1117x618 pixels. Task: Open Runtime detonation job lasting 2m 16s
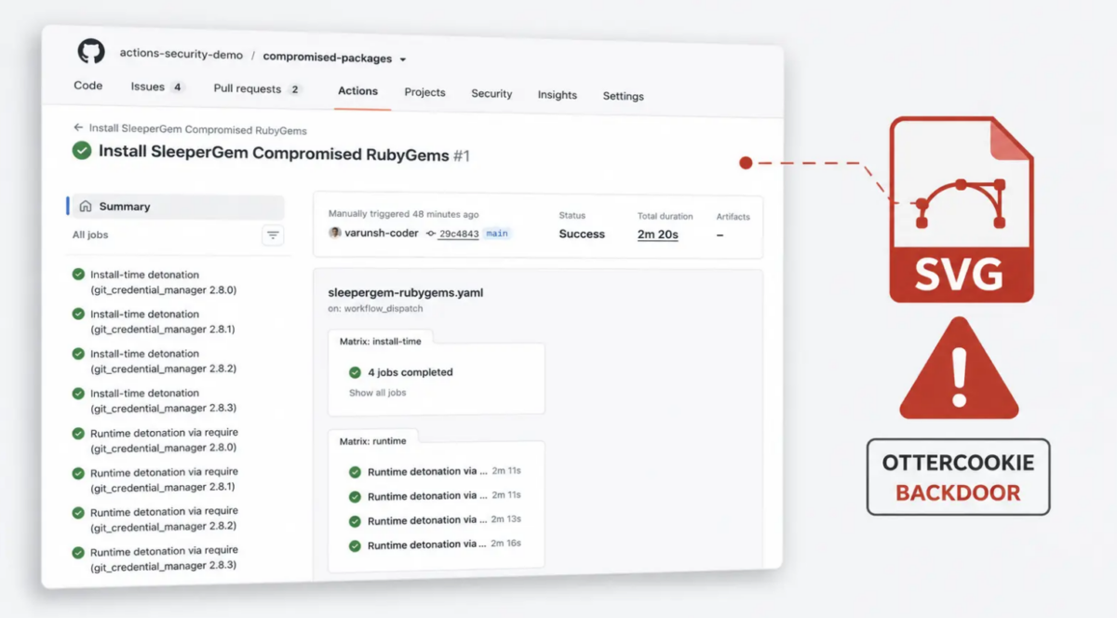coord(435,544)
